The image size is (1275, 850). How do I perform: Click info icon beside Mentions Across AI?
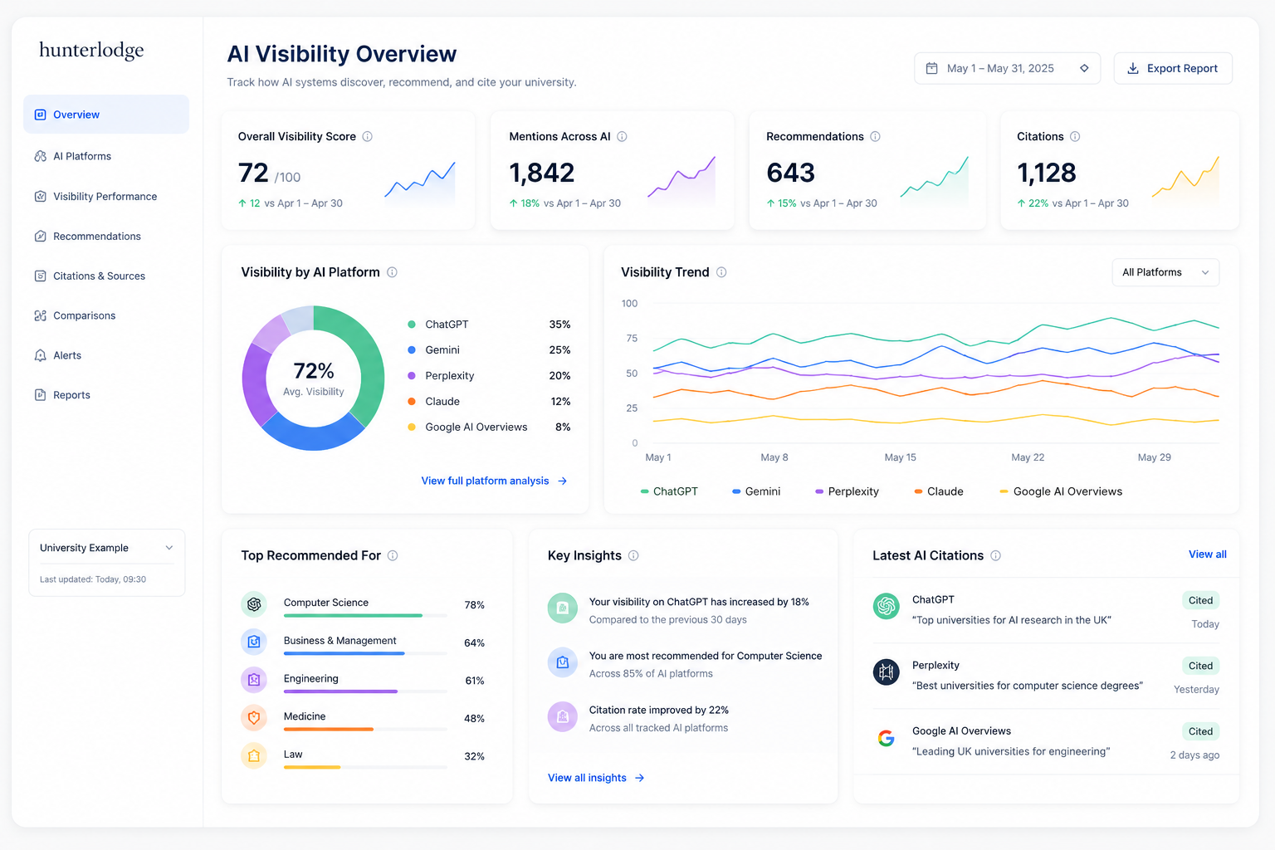click(622, 136)
